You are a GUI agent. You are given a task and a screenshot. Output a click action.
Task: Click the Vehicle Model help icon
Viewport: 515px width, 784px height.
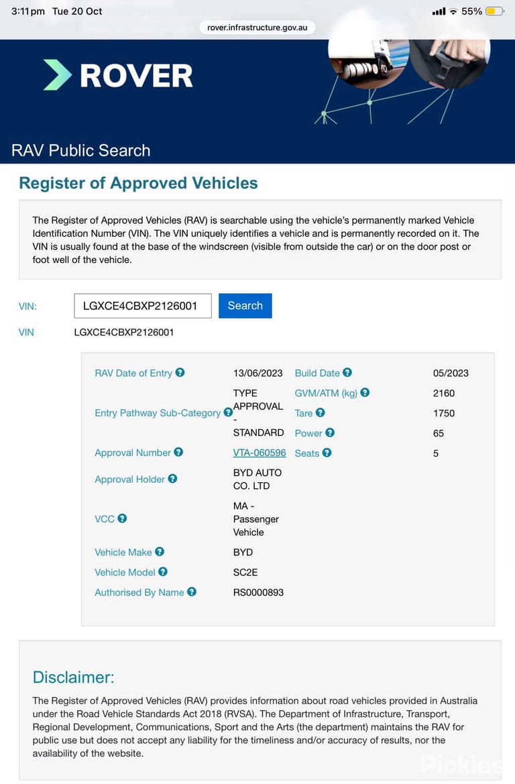point(163,571)
